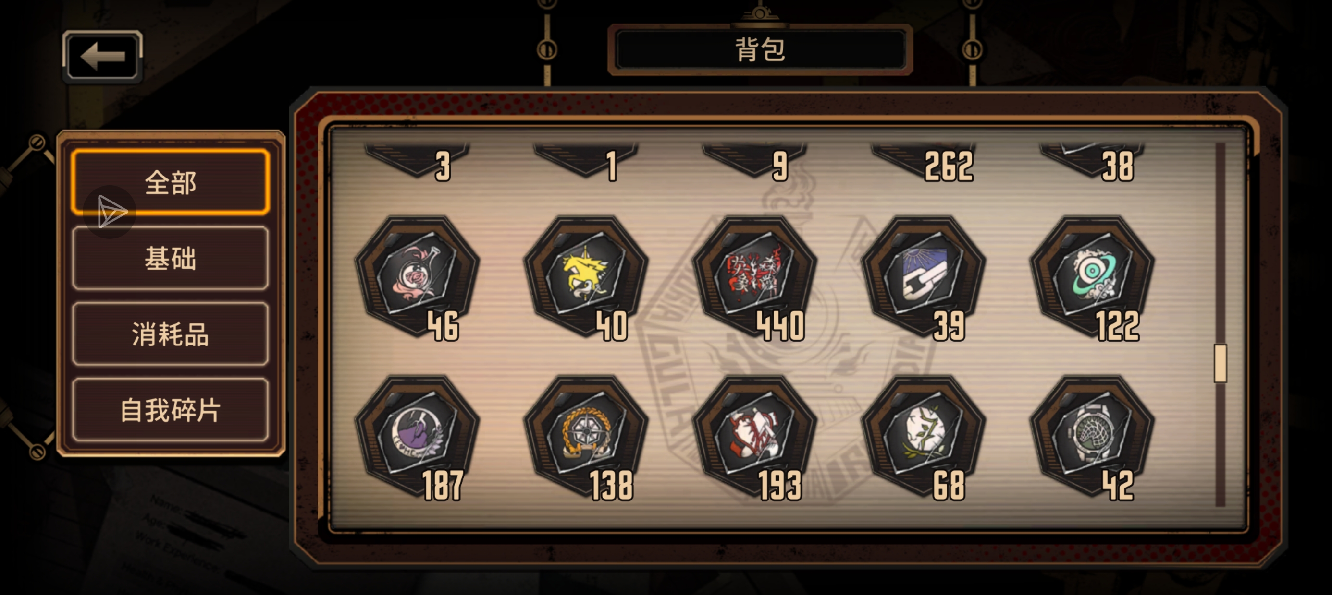Select the partially visible item with count 38
Image resolution: width=1332 pixels, height=595 pixels.
click(1092, 161)
